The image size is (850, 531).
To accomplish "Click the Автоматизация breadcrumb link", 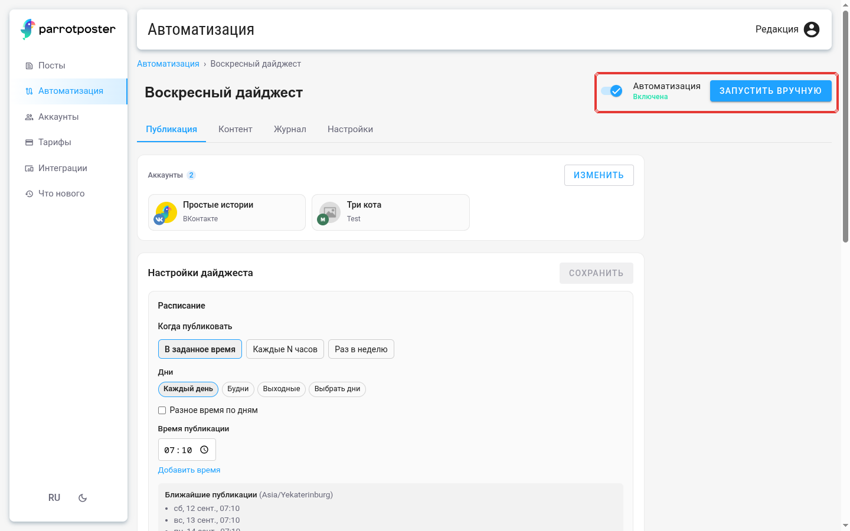I will [x=168, y=64].
